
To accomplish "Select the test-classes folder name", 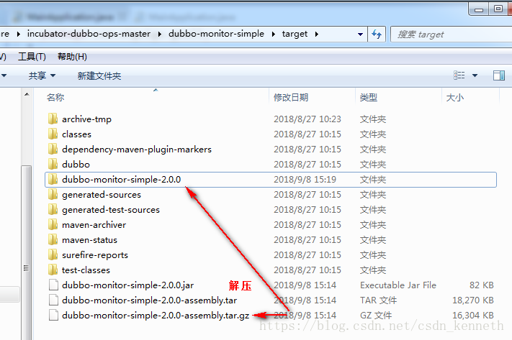I will (86, 270).
